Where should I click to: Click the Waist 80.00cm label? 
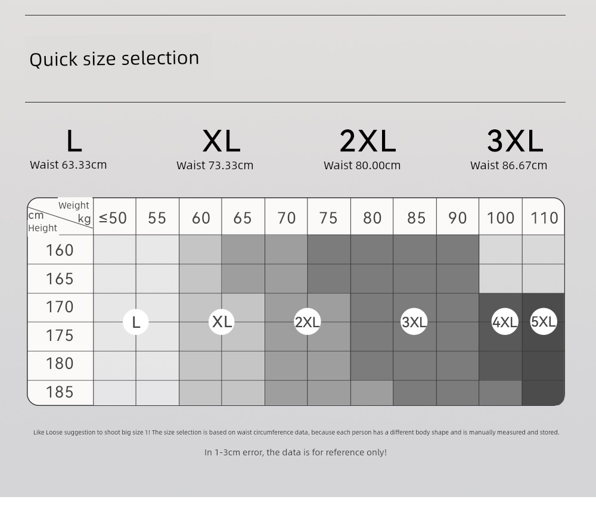[362, 165]
